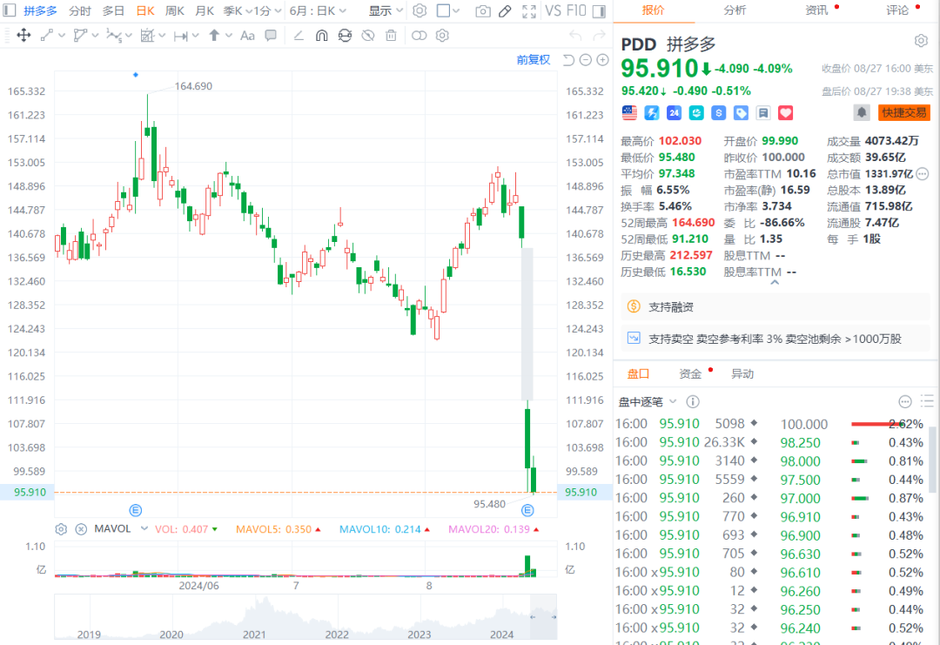Image resolution: width=940 pixels, height=645 pixels.
Task: Click the 24-hour trading badge icon
Action: pyautogui.click(x=674, y=112)
